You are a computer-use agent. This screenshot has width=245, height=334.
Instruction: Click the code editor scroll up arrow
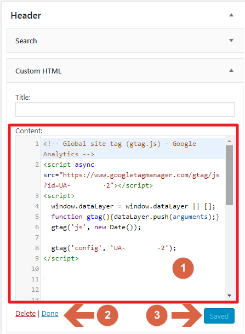tap(229, 141)
